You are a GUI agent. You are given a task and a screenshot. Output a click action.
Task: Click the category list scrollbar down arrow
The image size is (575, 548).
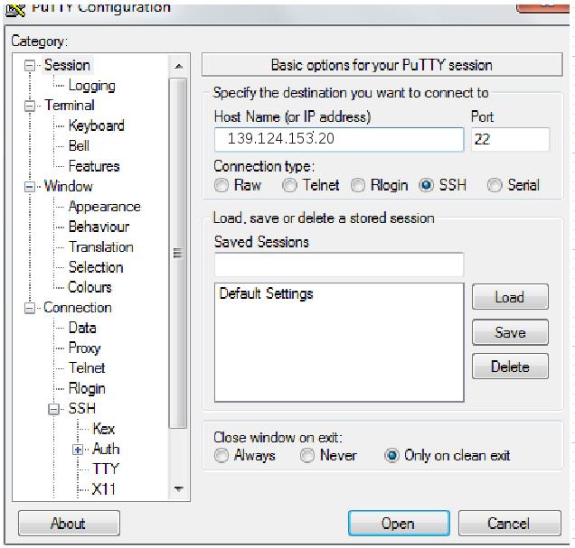(179, 489)
